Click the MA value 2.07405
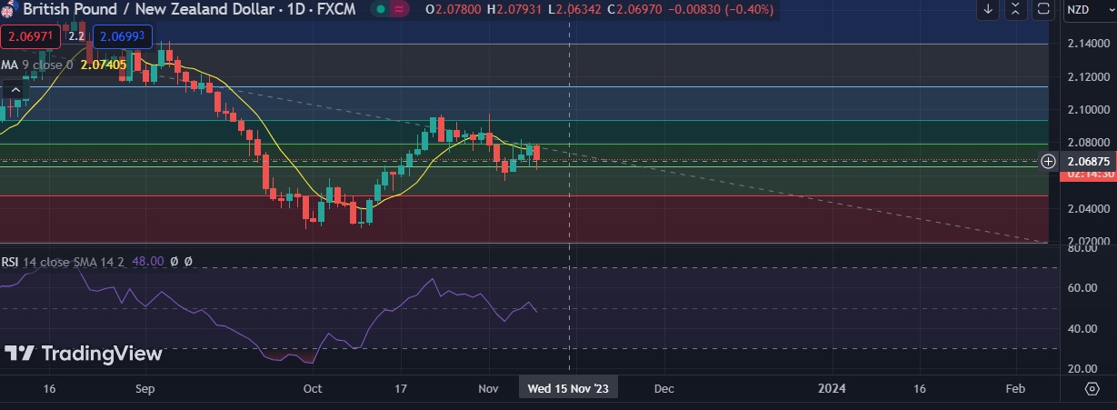 click(105, 65)
